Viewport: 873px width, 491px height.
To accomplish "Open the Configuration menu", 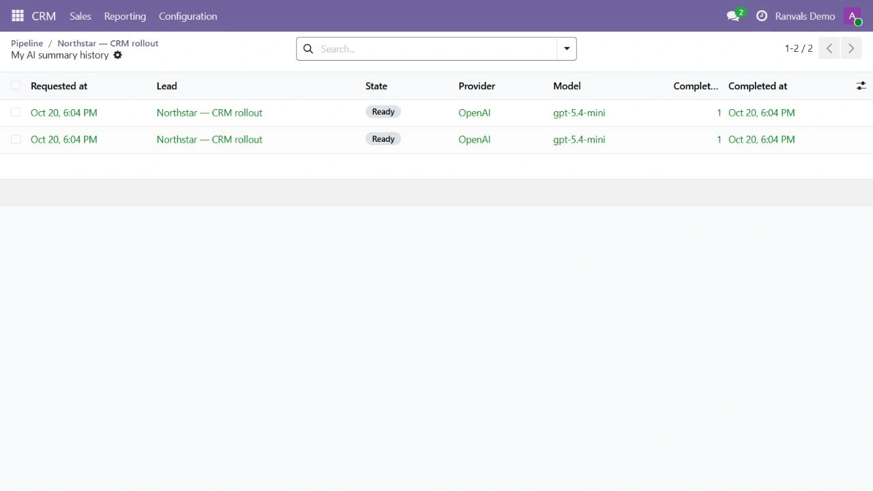I will [x=188, y=16].
